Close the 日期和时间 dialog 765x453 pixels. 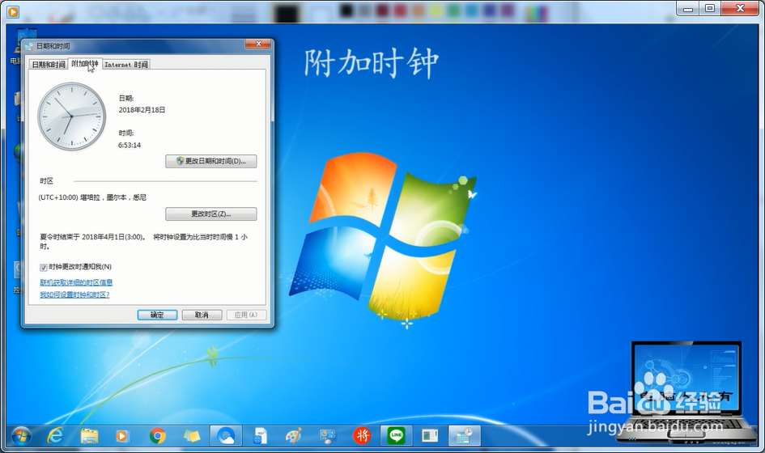point(258,44)
